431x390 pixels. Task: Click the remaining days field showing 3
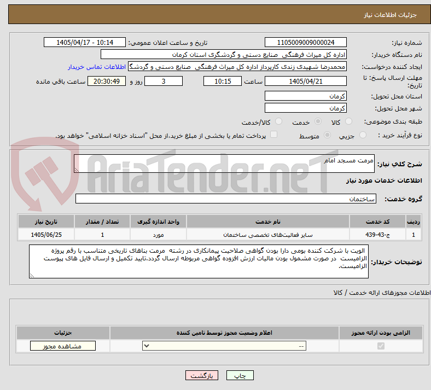(x=164, y=81)
